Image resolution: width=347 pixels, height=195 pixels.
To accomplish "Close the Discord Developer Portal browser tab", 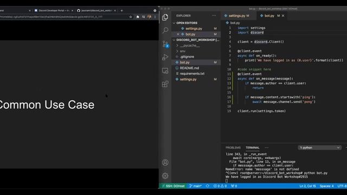I will (72, 10).
